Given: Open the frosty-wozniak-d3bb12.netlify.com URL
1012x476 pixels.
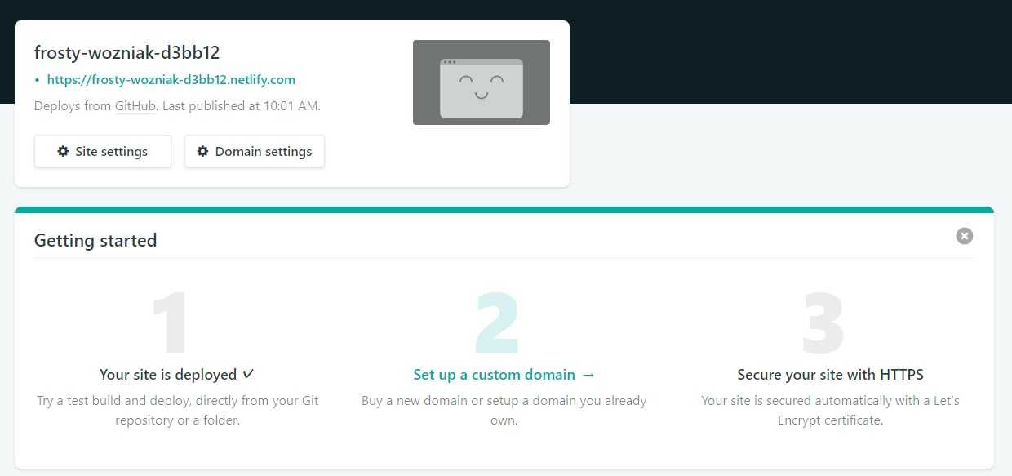Looking at the screenshot, I should 171,80.
